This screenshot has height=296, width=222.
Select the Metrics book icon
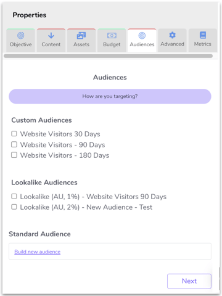pos(203,35)
